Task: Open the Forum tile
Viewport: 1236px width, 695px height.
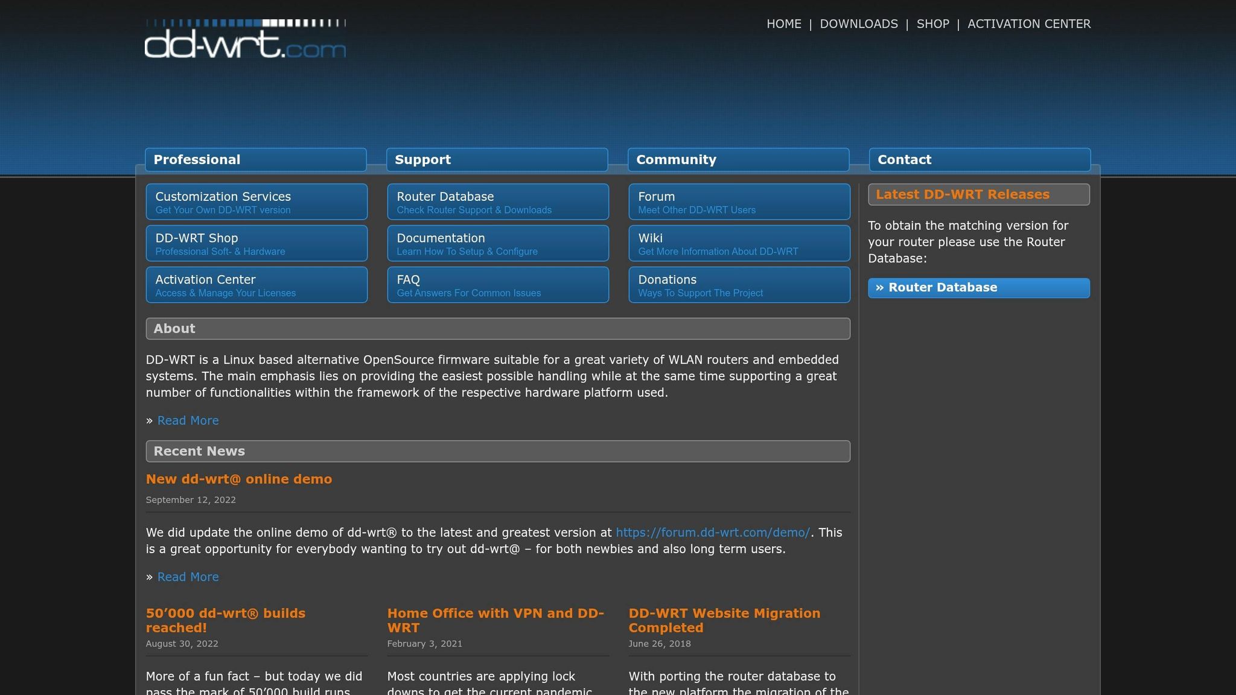Action: pos(739,202)
